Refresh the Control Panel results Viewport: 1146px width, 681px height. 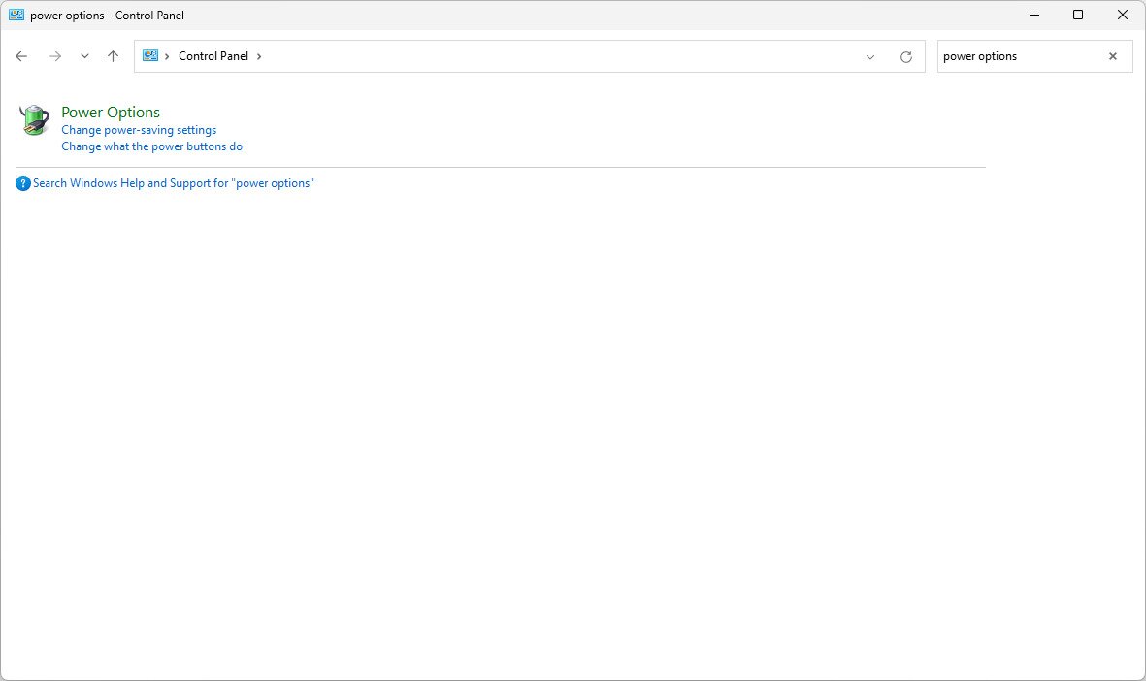tap(905, 57)
